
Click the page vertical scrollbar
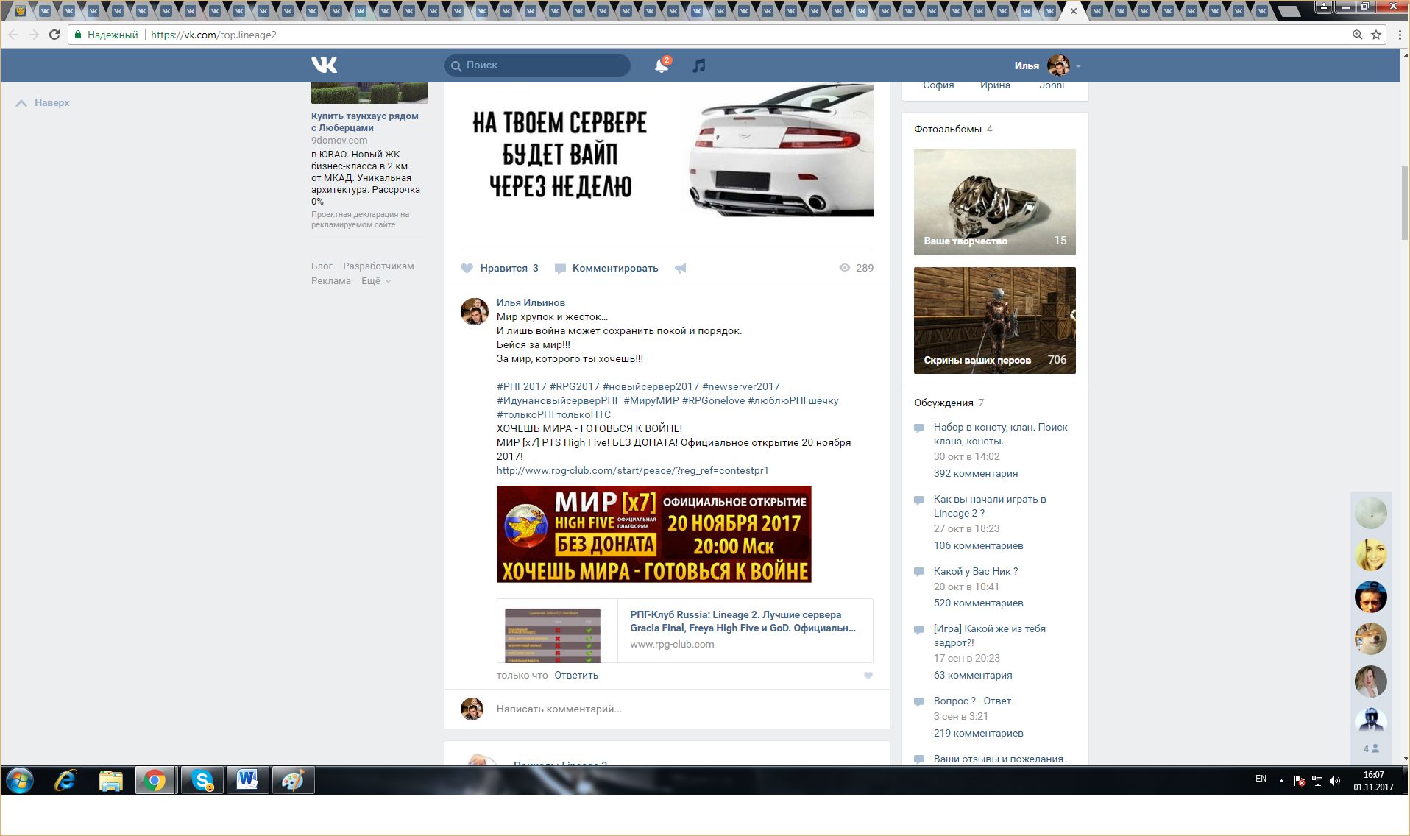(x=1405, y=202)
